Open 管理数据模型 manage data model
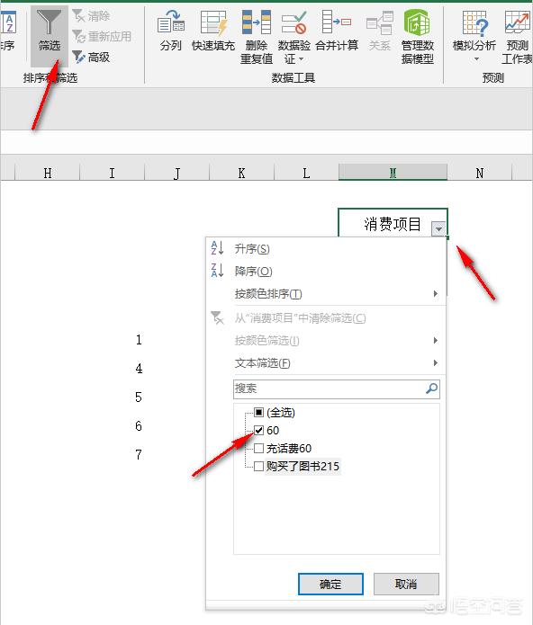This screenshot has width=533, height=625. click(417, 37)
